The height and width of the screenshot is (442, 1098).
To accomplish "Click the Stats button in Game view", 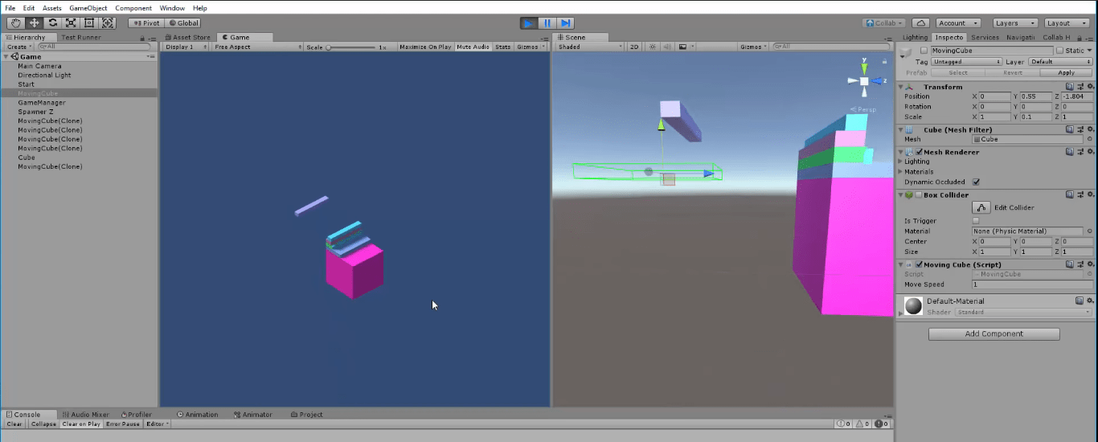I will click(503, 47).
